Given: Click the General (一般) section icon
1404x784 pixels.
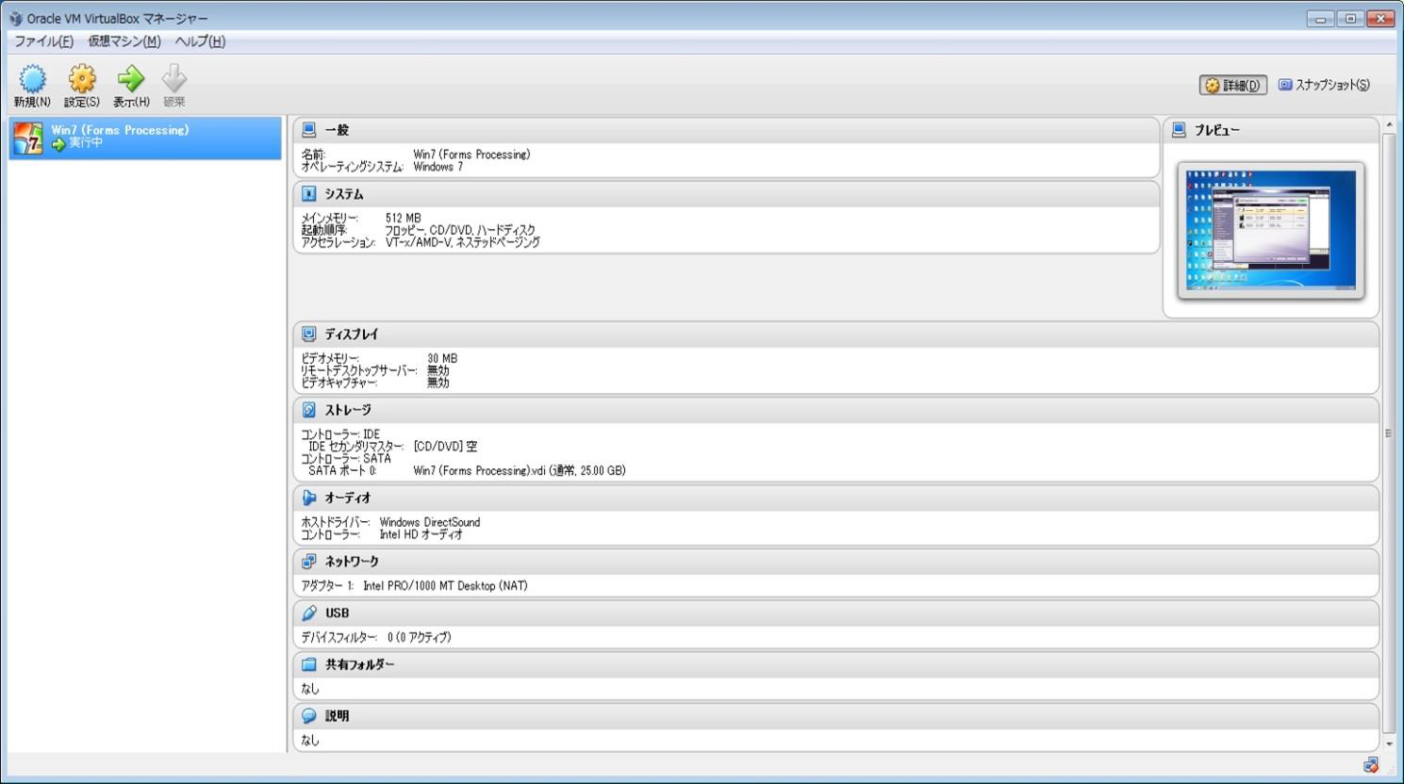Looking at the screenshot, I should tap(308, 130).
